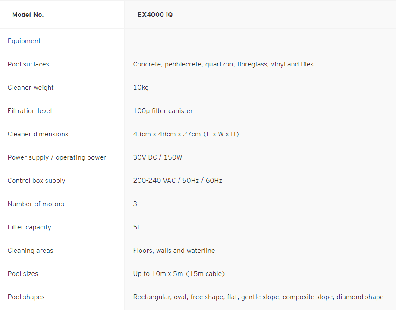Select the 5L filter capacity value
The height and width of the screenshot is (310, 396).
(137, 227)
